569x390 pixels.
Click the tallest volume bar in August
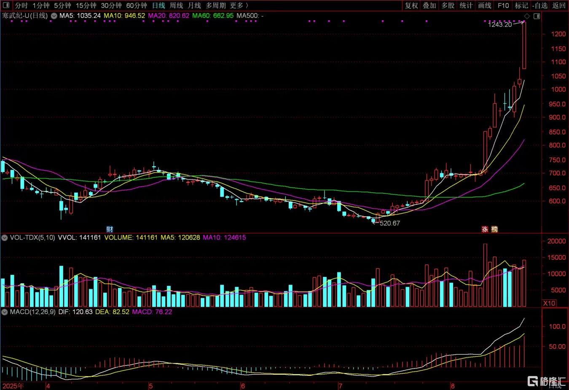click(485, 275)
